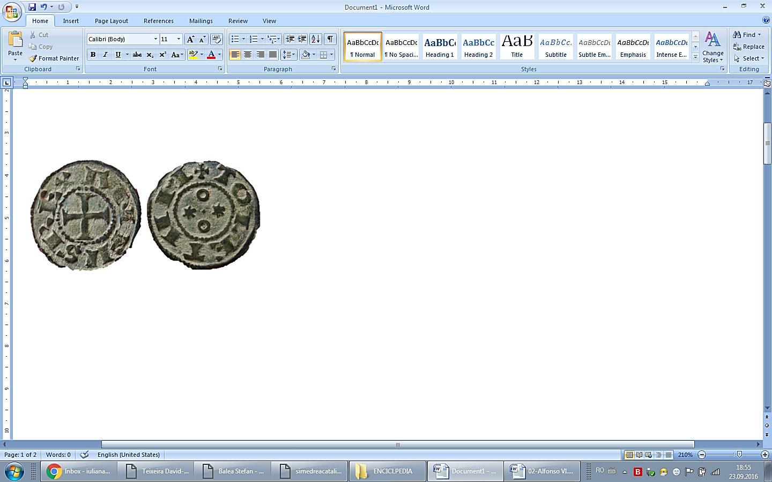Open the font size dropdown

179,39
